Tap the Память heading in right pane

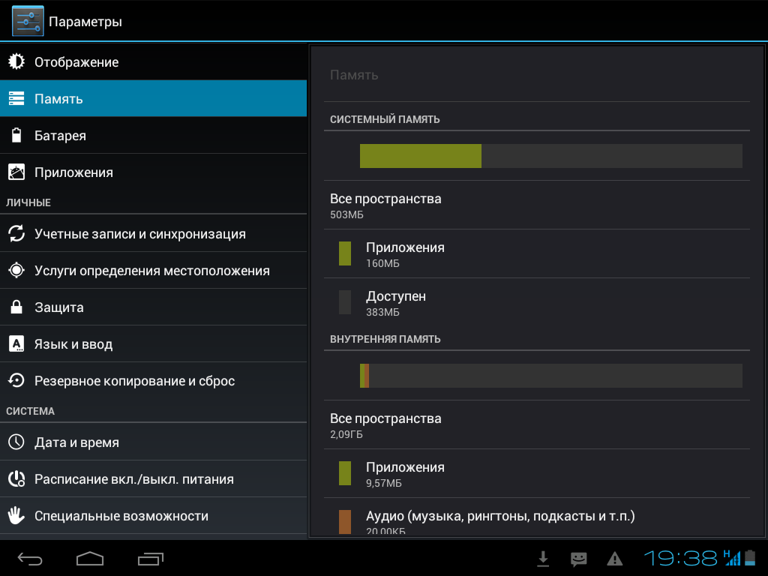354,75
